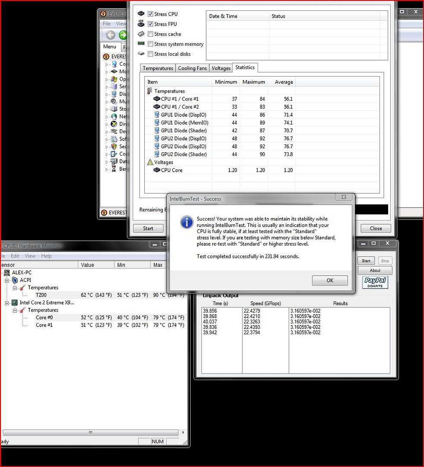Click the thermometer icon beside Temperatures statistics

coord(150,91)
